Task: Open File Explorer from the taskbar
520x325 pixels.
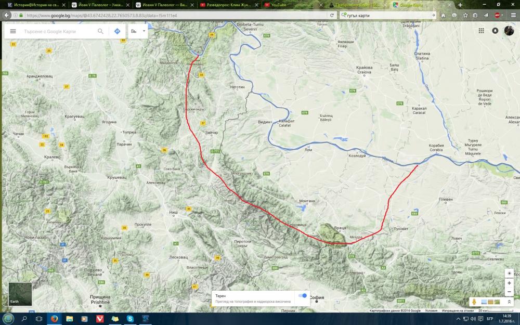Action: point(69,319)
